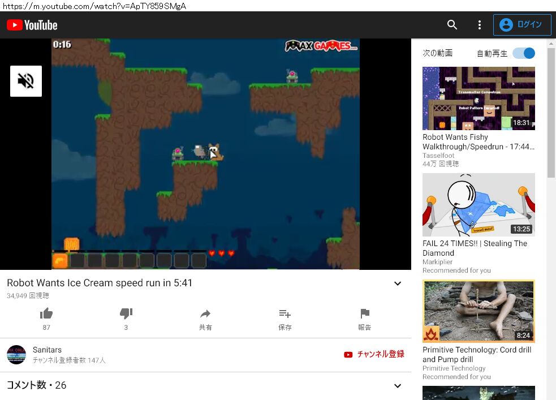
Task: Open Robot Wants Fishy video thumbnail
Action: [x=479, y=98]
